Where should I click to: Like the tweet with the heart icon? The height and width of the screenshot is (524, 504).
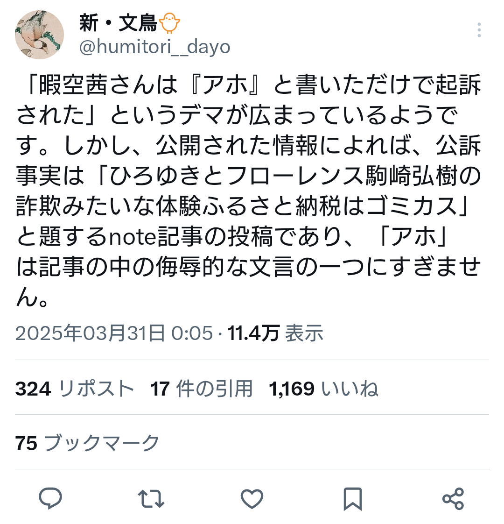pyautogui.click(x=252, y=499)
